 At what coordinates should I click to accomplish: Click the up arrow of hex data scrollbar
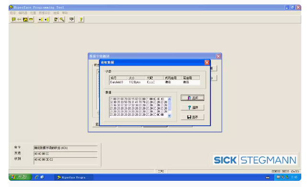point(169,99)
